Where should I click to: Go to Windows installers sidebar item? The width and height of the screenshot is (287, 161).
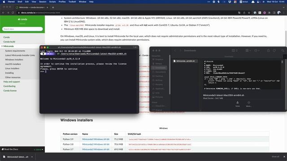click(14, 59)
